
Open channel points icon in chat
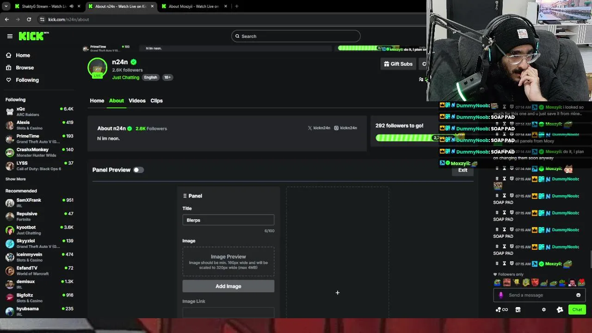pyautogui.click(x=501, y=310)
